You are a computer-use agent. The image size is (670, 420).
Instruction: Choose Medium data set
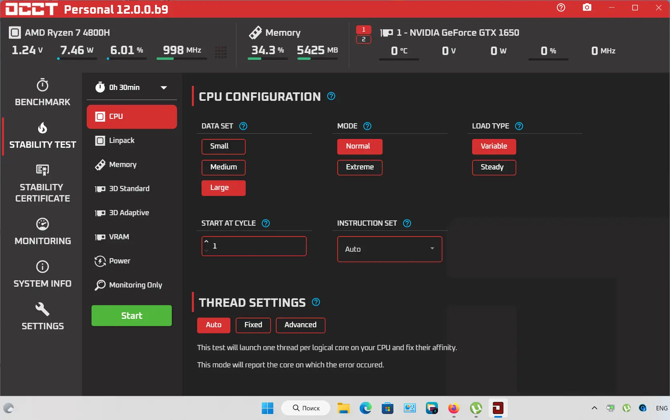coord(223,167)
